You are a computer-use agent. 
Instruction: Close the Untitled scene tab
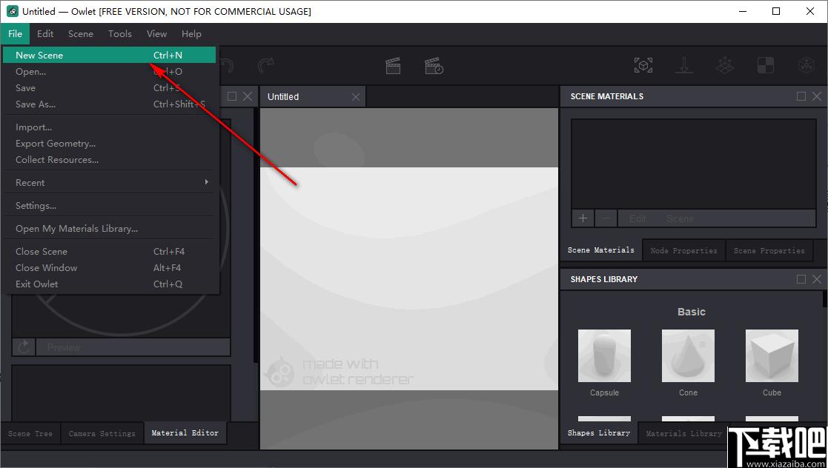pyautogui.click(x=356, y=96)
